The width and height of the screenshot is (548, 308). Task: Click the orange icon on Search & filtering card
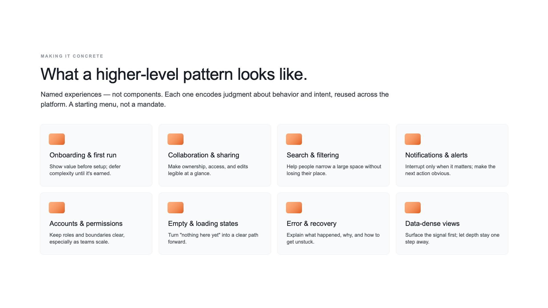294,139
